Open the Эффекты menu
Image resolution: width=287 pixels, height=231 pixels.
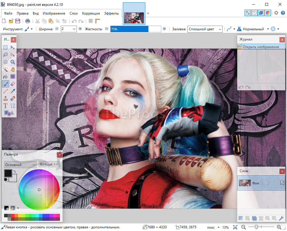(x=111, y=13)
